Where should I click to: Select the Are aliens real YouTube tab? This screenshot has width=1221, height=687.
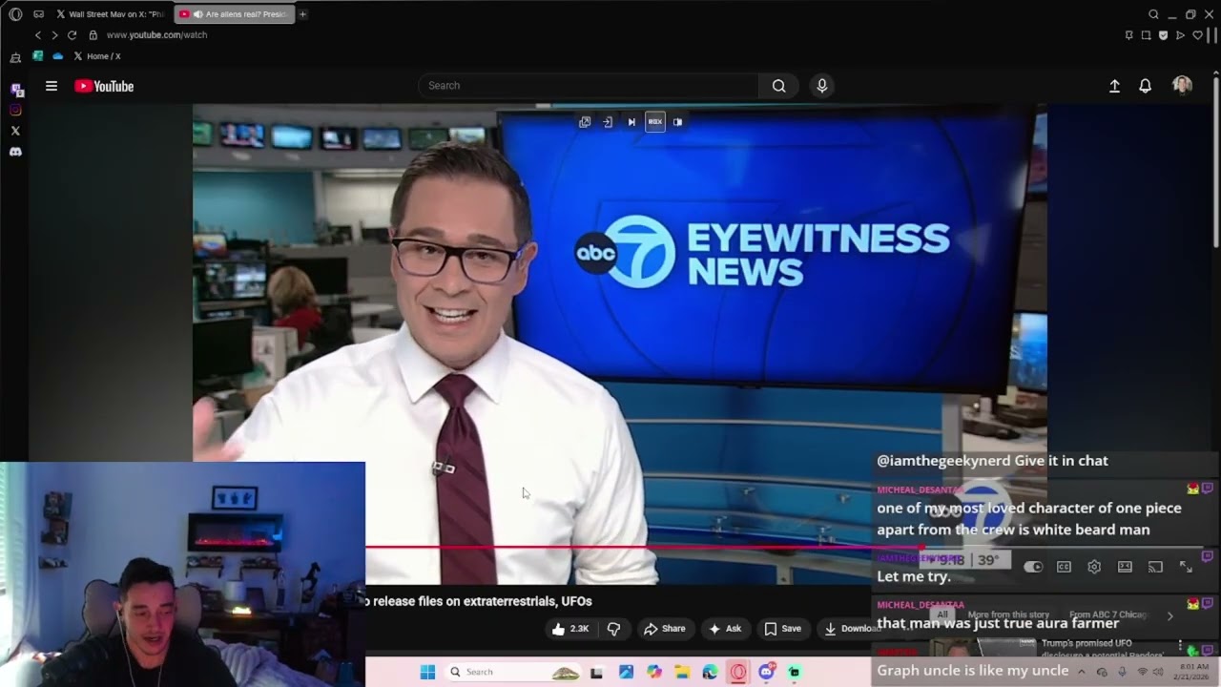(x=235, y=14)
